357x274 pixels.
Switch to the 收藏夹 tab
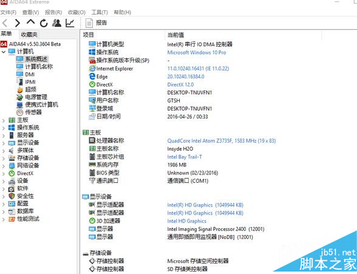tap(29, 35)
